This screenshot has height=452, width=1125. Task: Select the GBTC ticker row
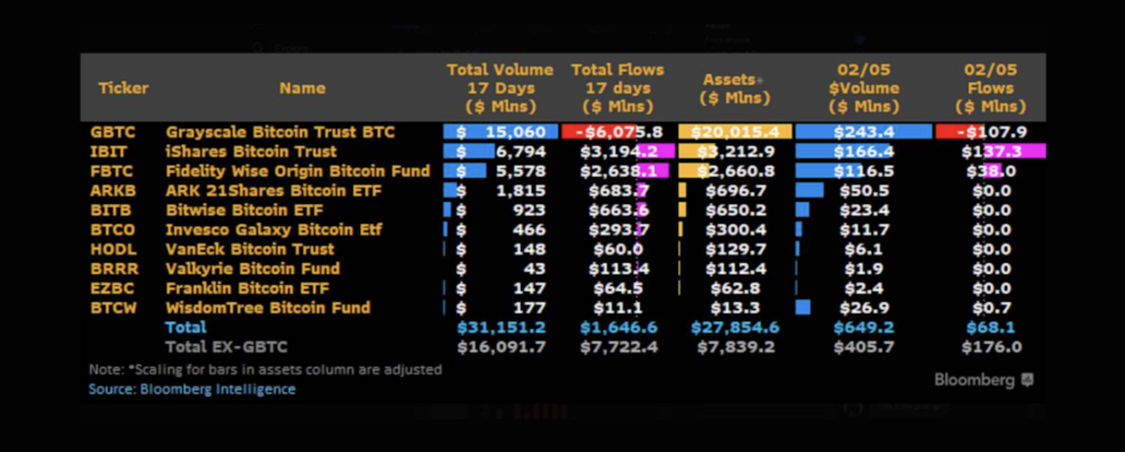tap(562, 132)
